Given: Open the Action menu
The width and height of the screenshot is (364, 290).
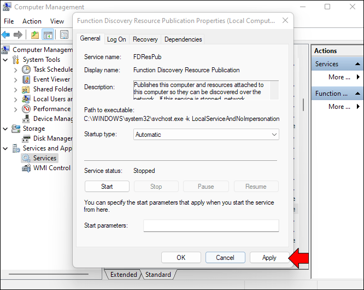Looking at the screenshot, I should tap(32, 21).
